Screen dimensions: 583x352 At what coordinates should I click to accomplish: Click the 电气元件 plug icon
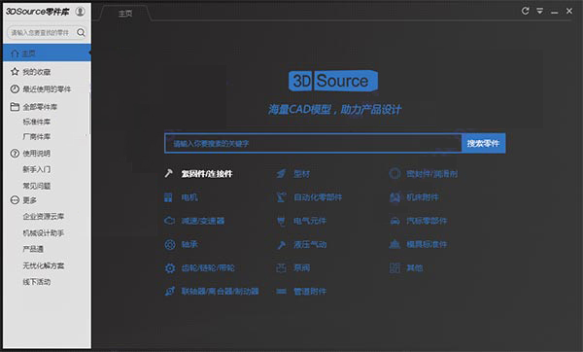pos(282,221)
